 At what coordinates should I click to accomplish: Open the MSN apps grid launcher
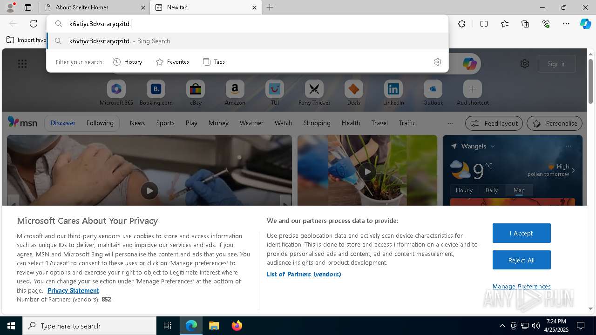[22, 64]
